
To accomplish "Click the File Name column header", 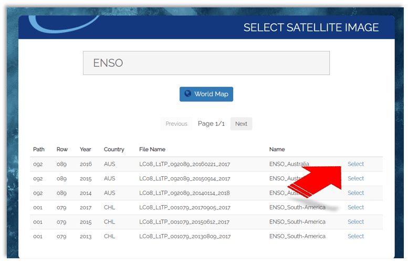I will [152, 149].
